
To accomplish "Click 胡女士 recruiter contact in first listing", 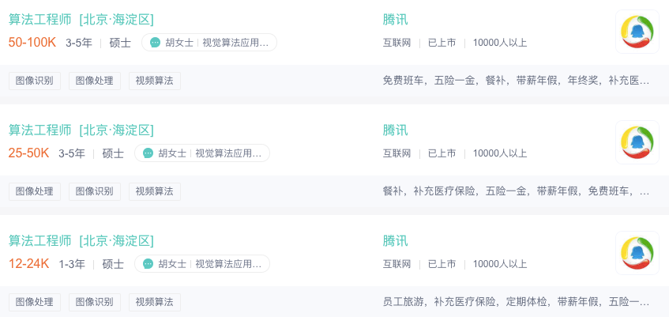I will 180,43.
